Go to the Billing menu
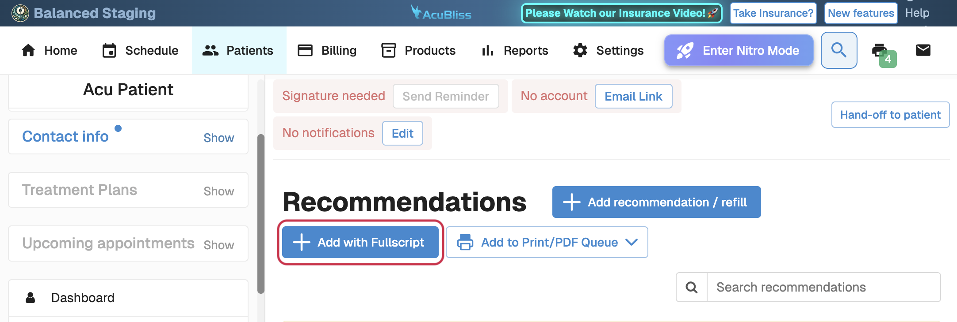 327,50
